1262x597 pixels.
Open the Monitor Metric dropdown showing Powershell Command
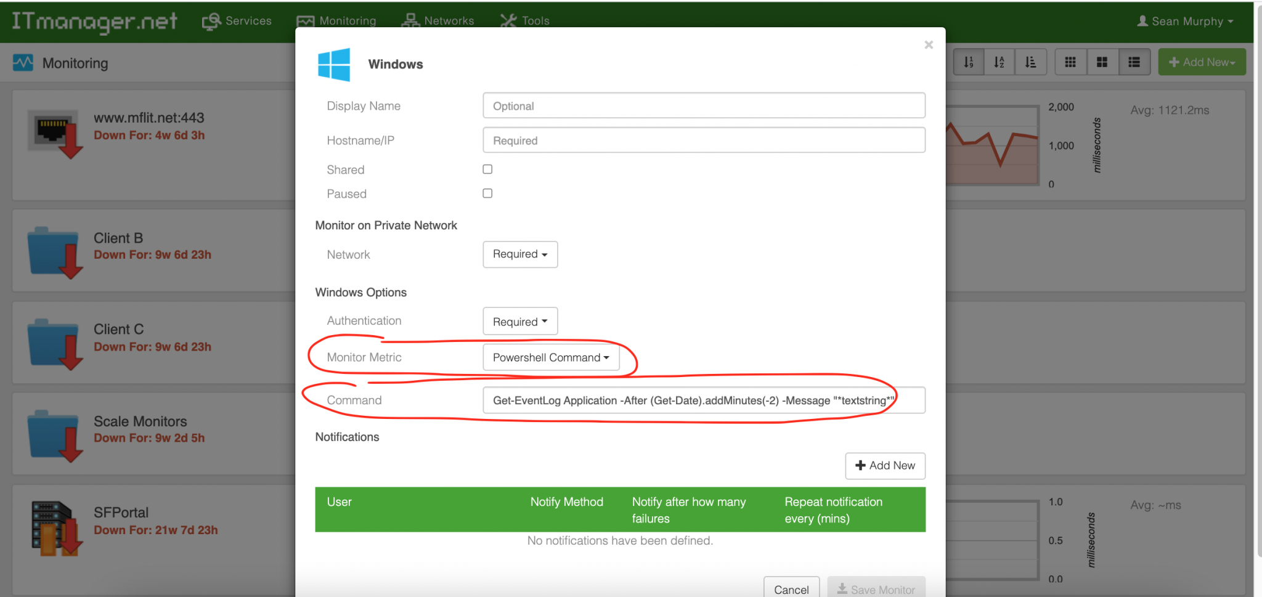pyautogui.click(x=551, y=357)
